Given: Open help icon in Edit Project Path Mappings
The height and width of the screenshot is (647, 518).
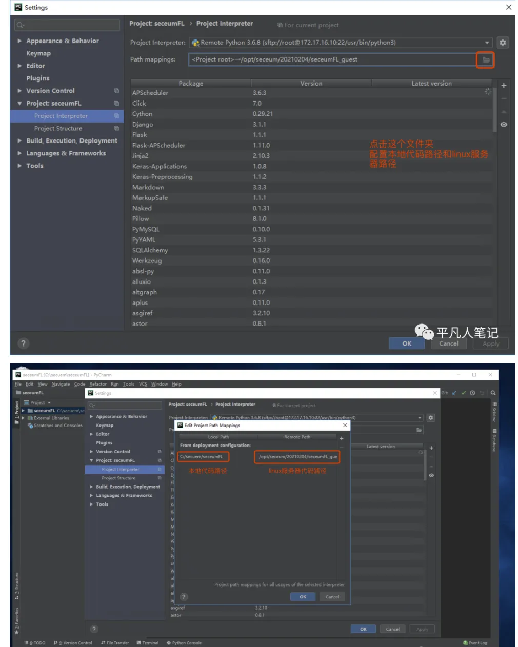Looking at the screenshot, I should pos(184,597).
